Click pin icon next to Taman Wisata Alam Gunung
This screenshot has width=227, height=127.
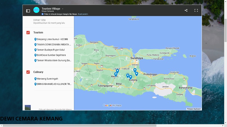35,60
